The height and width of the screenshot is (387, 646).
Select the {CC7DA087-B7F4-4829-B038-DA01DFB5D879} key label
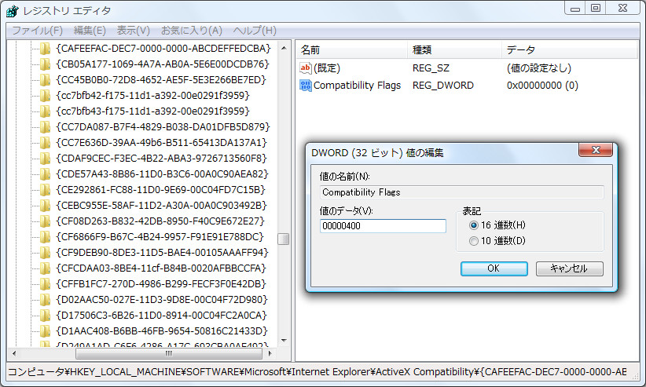point(163,127)
